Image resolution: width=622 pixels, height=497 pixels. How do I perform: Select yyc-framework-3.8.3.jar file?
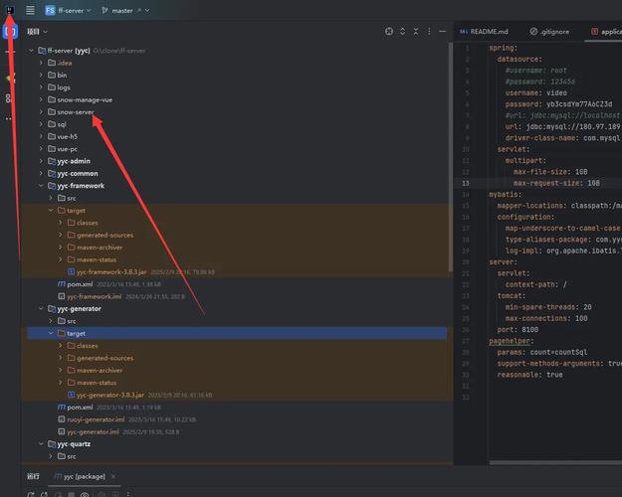coord(109,271)
